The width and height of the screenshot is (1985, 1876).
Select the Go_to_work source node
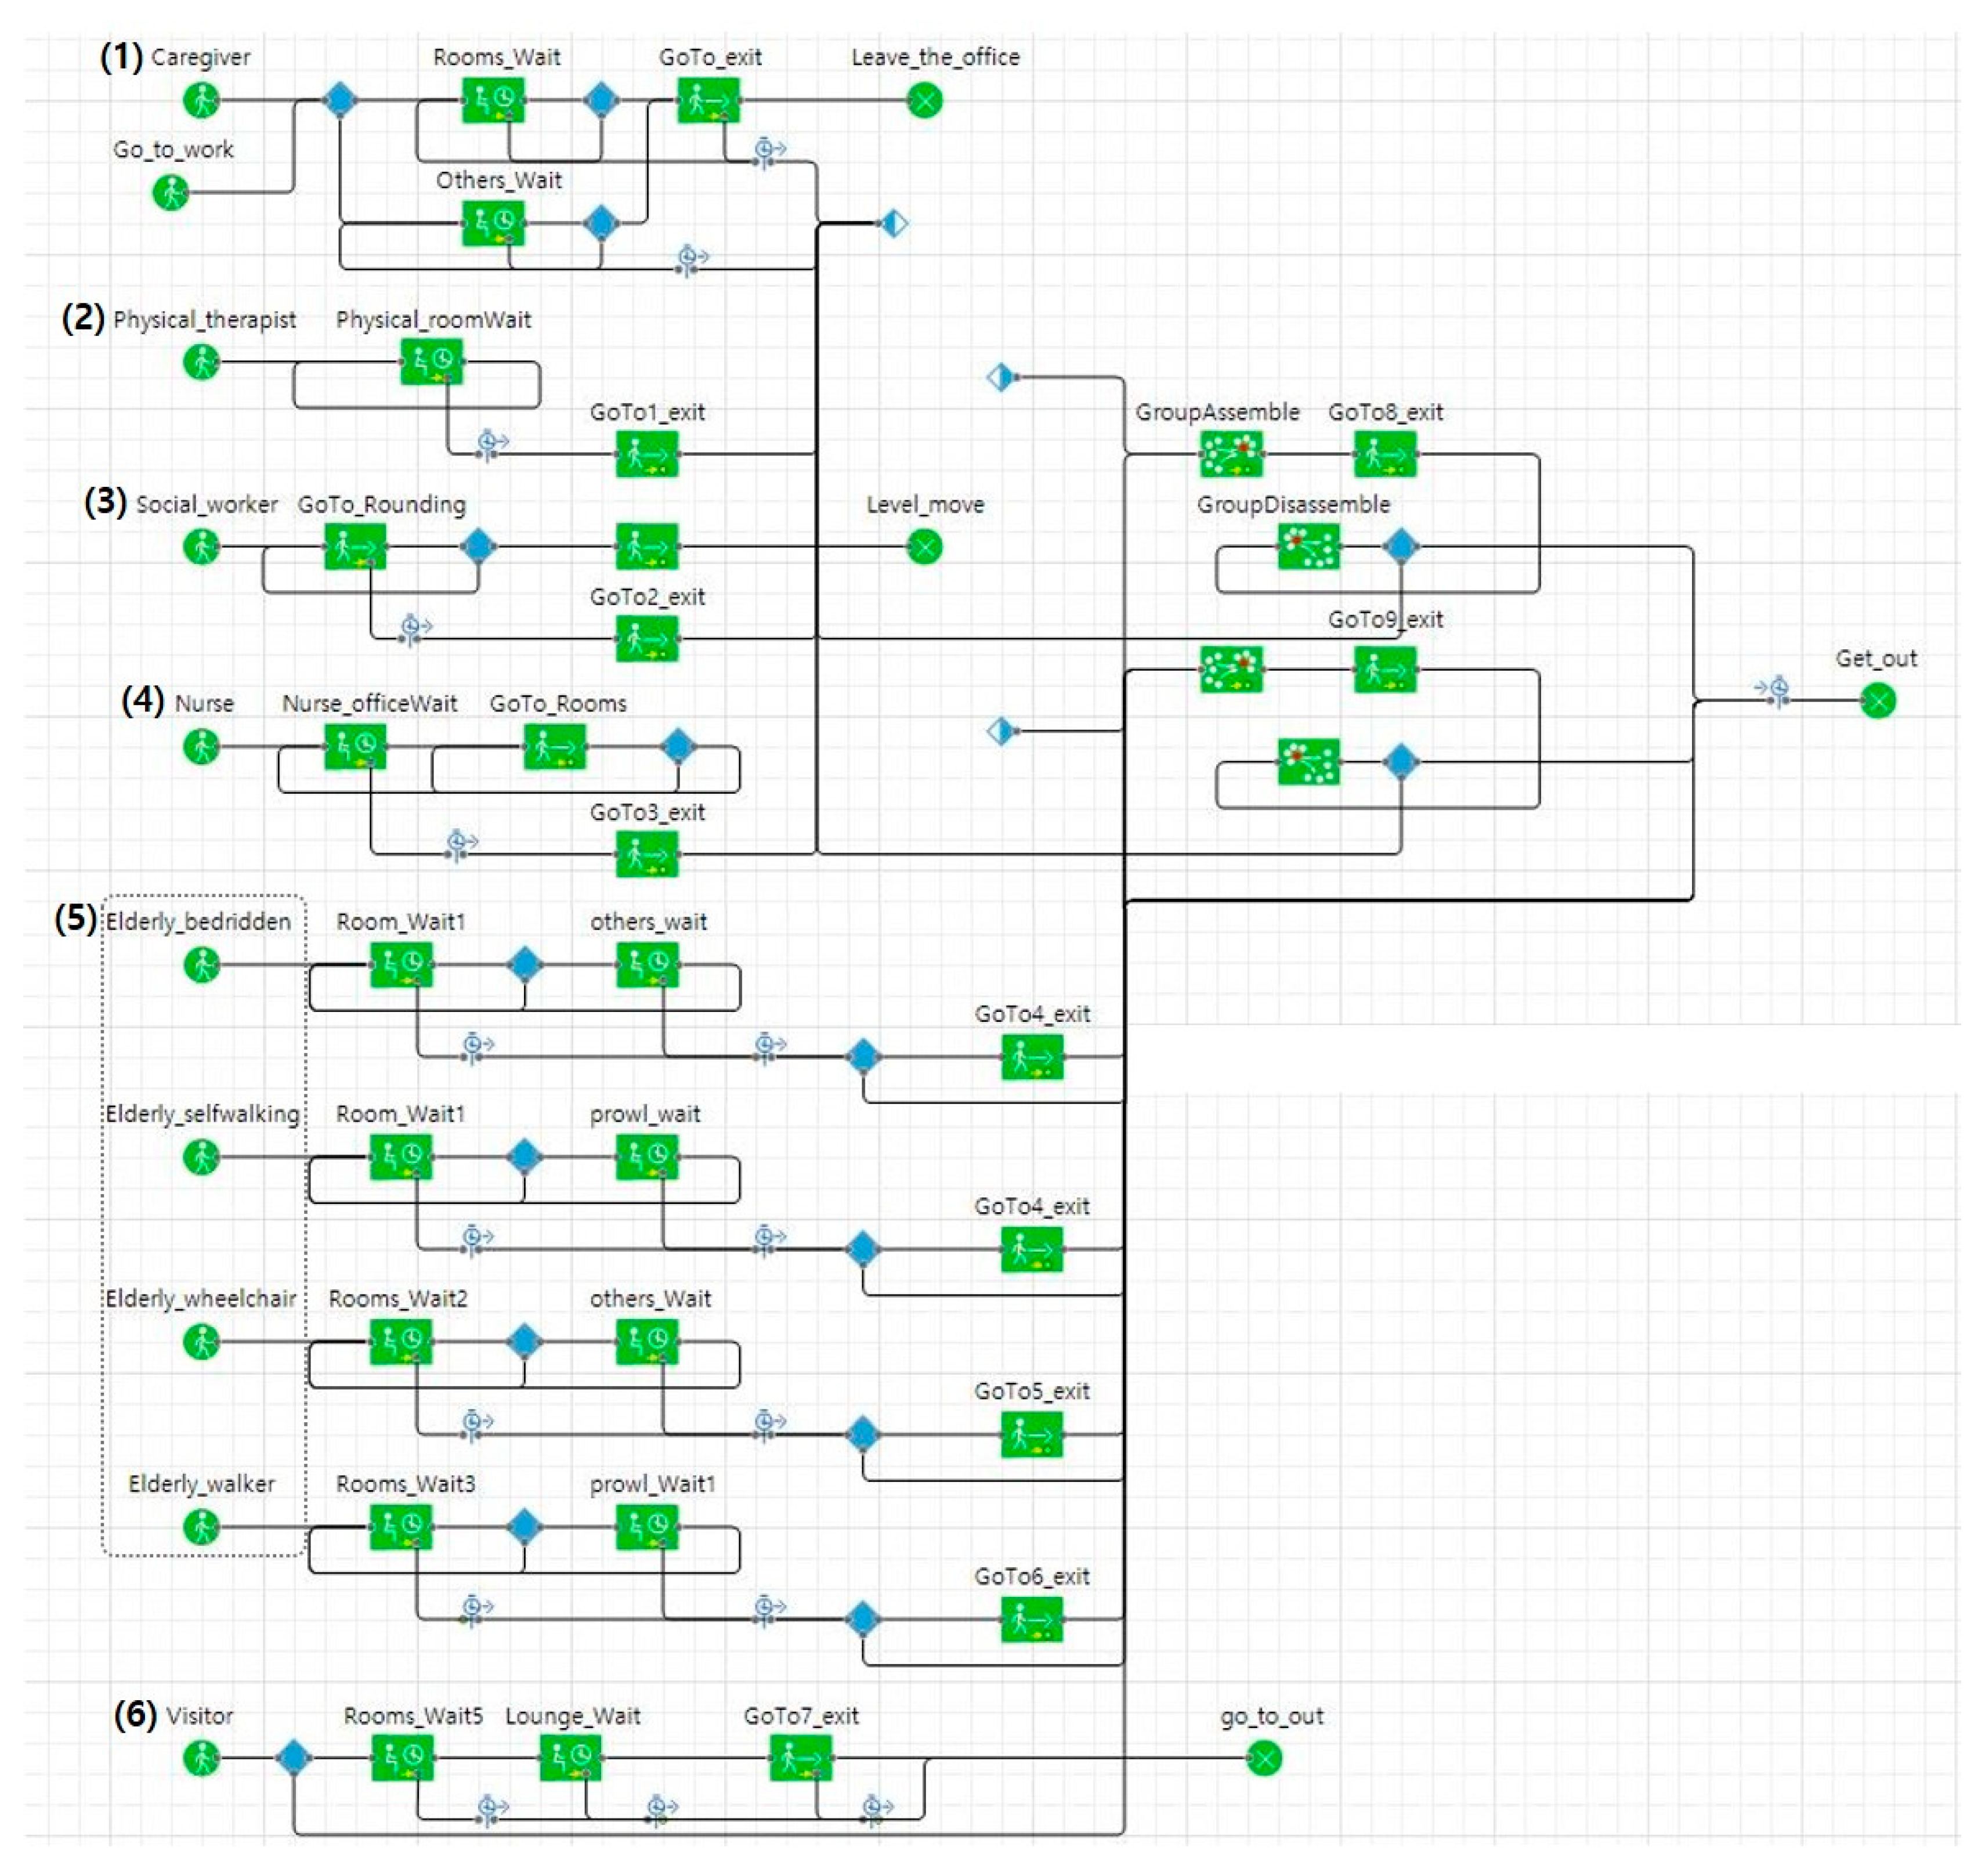[170, 192]
